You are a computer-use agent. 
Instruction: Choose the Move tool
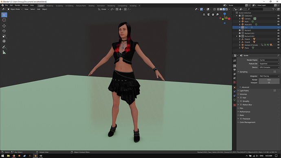click(x=4, y=26)
